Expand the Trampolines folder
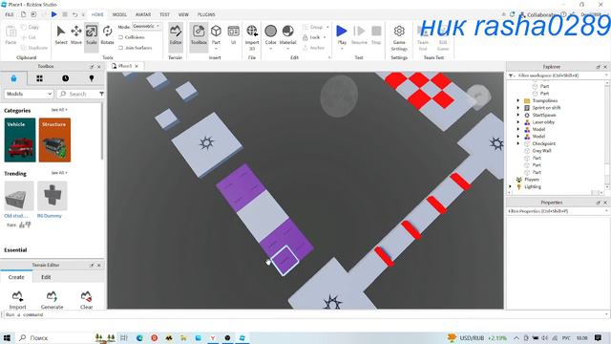This screenshot has height=344, width=611. click(x=518, y=100)
